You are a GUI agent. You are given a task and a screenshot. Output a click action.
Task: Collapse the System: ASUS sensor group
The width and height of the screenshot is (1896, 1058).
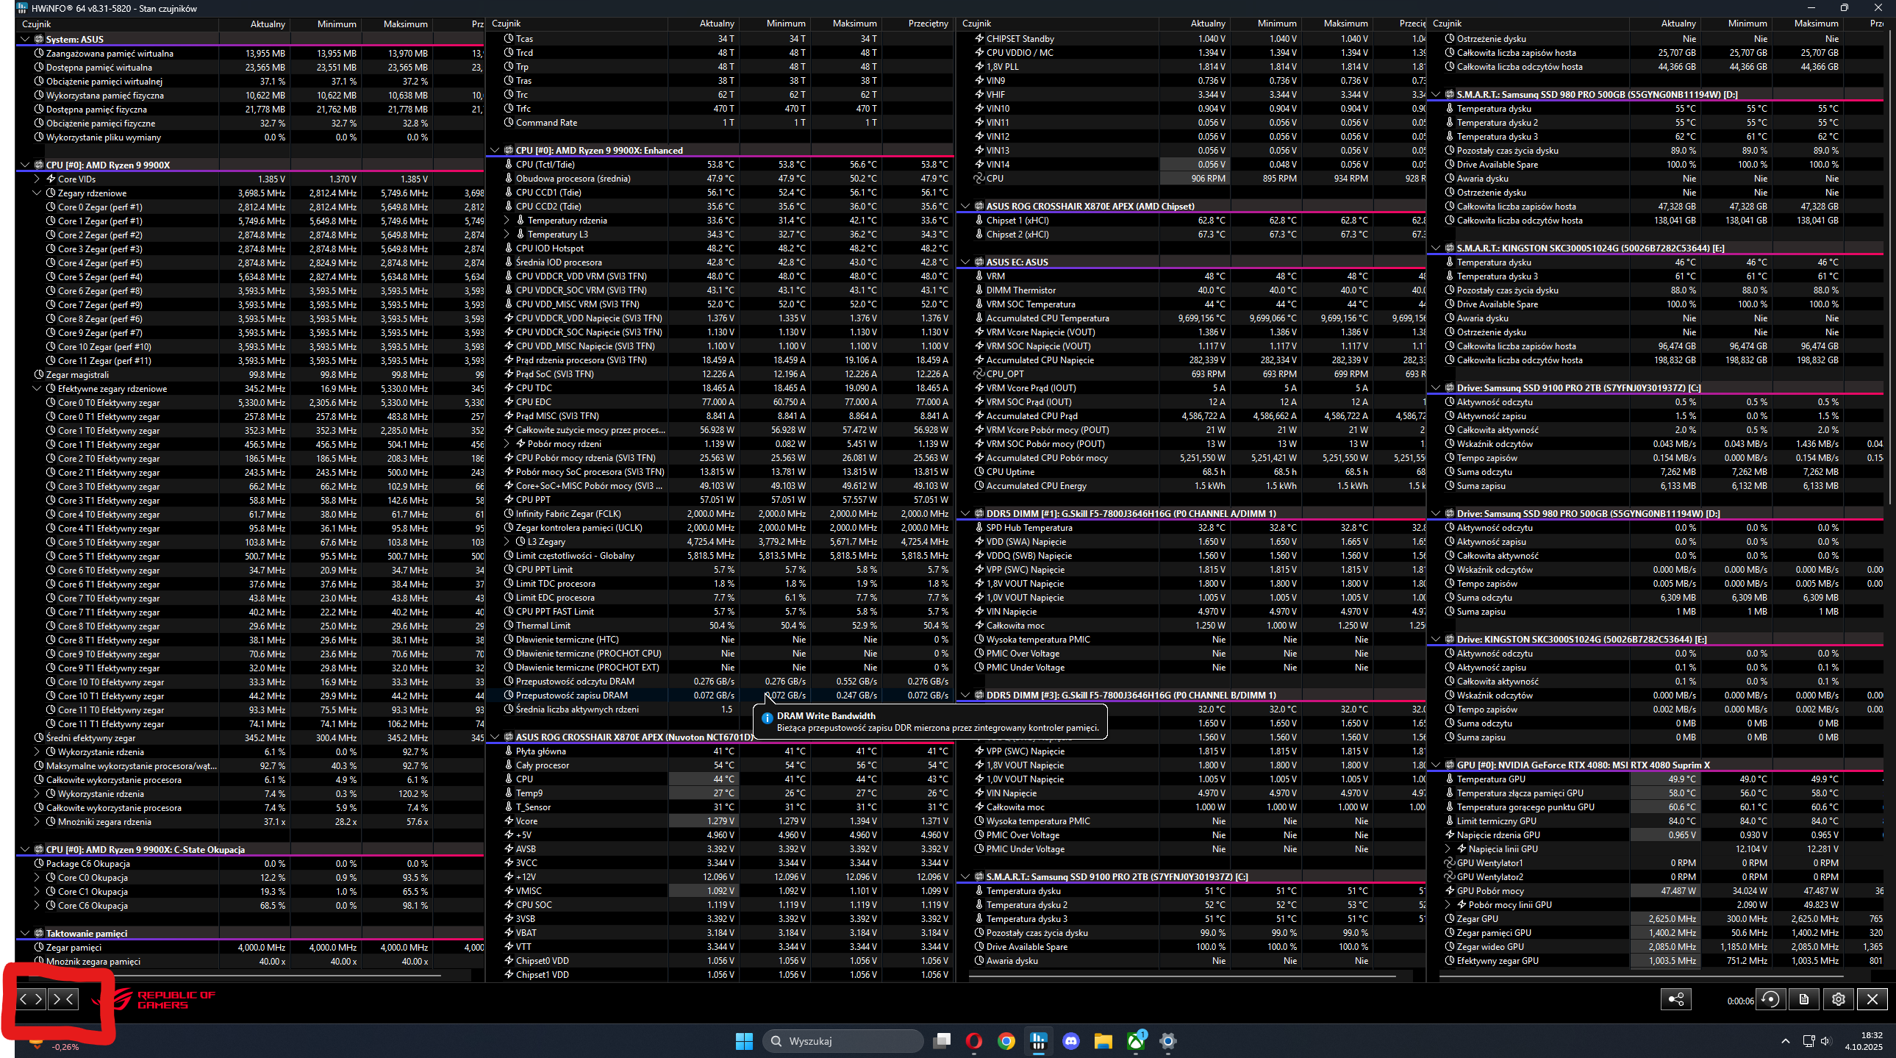tap(25, 39)
